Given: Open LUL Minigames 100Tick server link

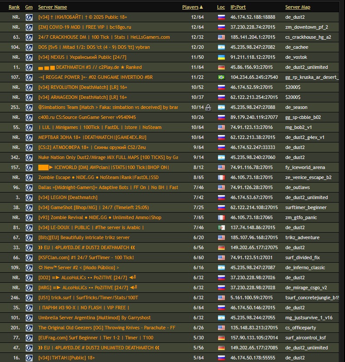Looking at the screenshot, I should pos(100,128).
